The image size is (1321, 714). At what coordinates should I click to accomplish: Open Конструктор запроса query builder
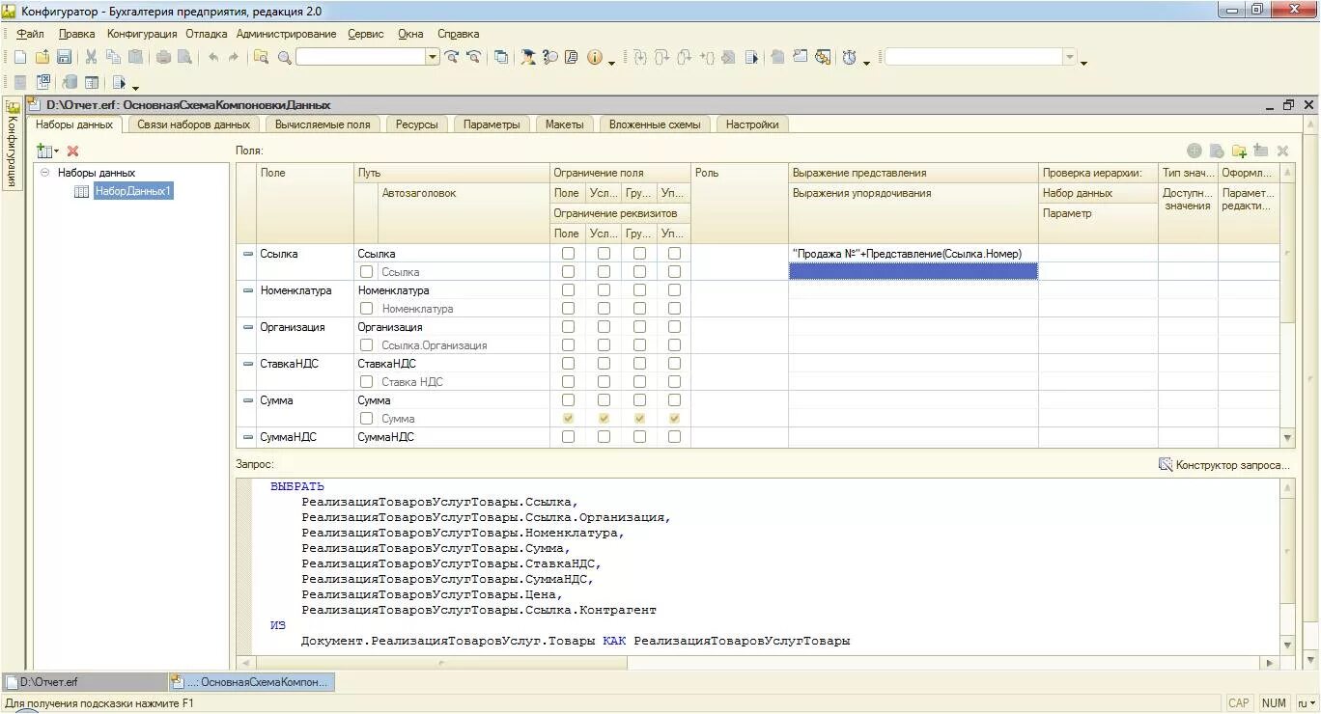pos(1224,465)
